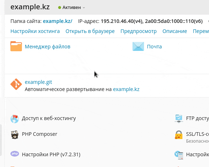Open the Менеджер файлов folder icon
209x167 pixels.
point(16,46)
